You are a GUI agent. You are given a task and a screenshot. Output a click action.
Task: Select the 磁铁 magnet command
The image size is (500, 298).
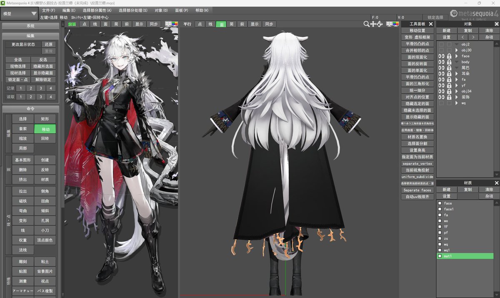(23, 201)
